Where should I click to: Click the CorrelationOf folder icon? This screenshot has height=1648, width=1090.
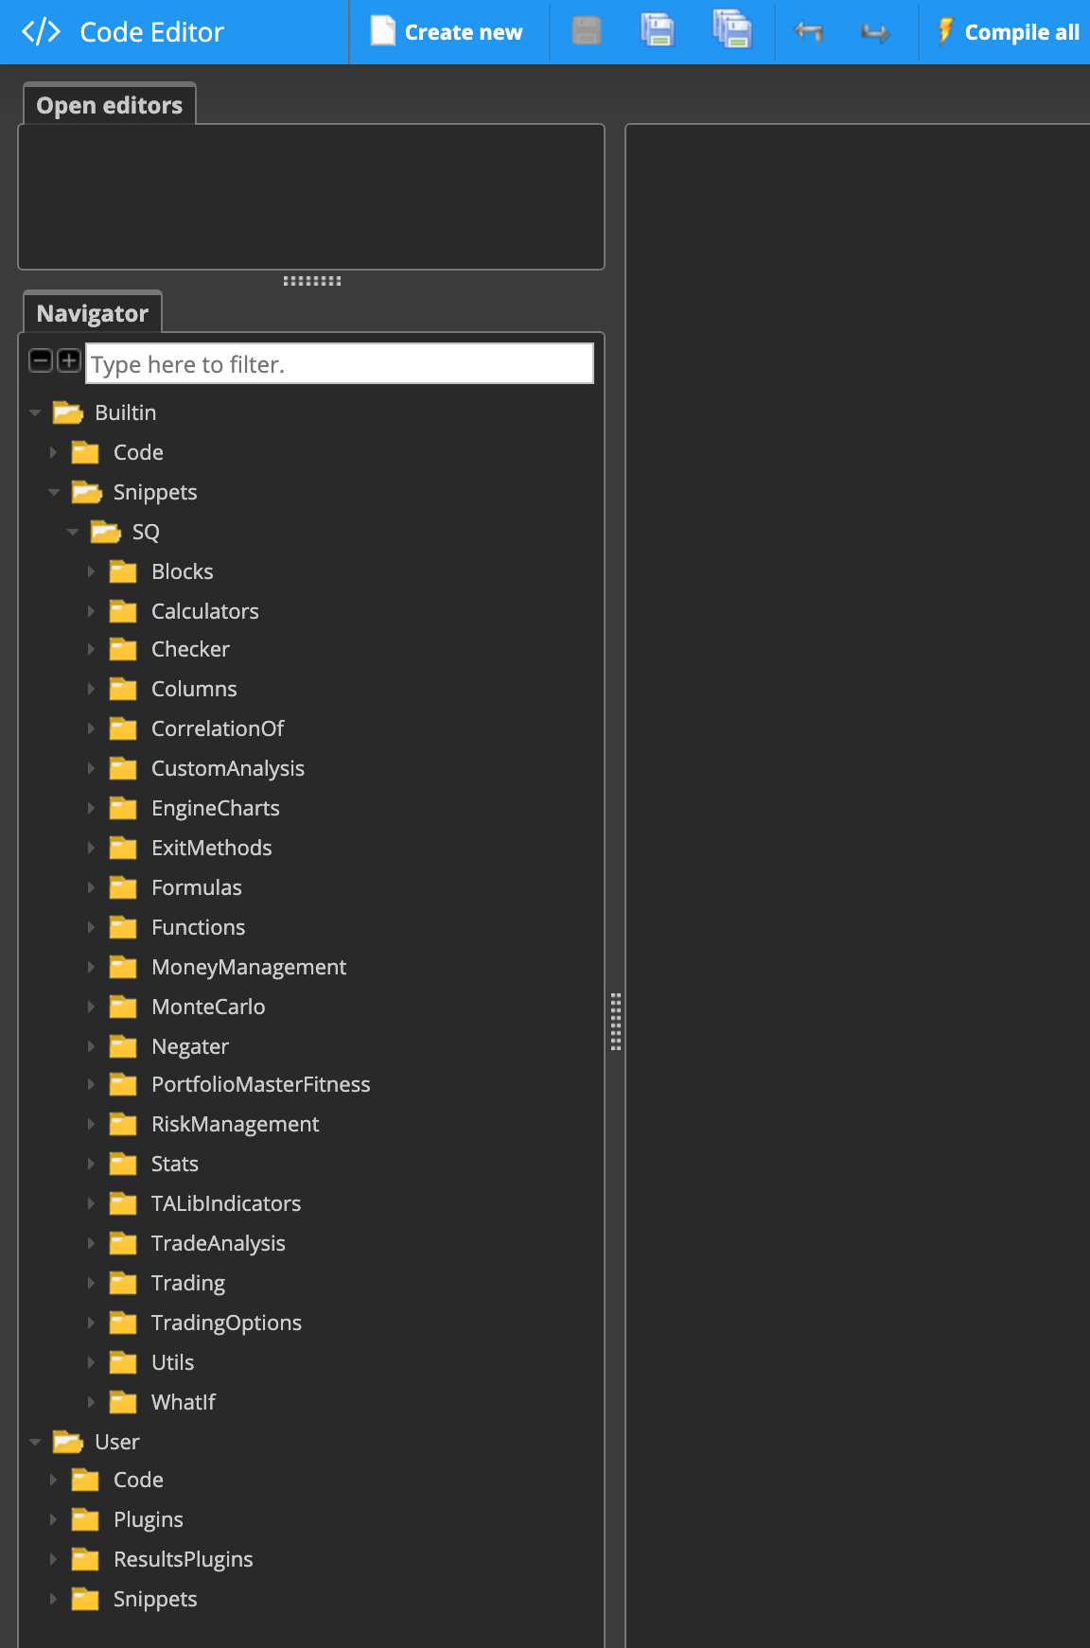[123, 728]
